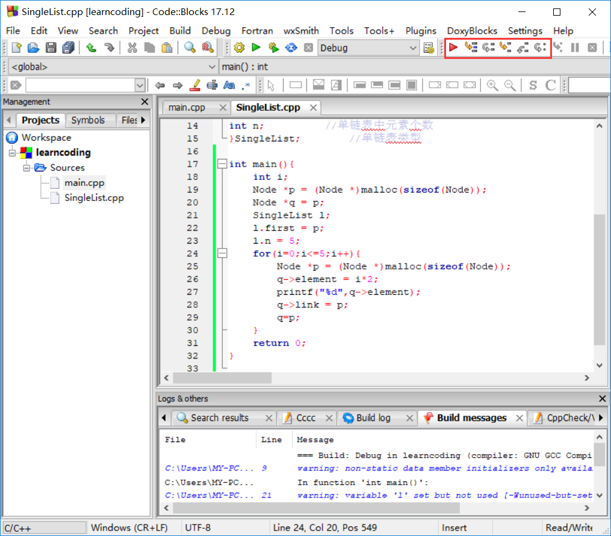Screen dimensions: 611x536
Task: Toggle highlight with the red marker icon
Action: pyautogui.click(x=195, y=85)
